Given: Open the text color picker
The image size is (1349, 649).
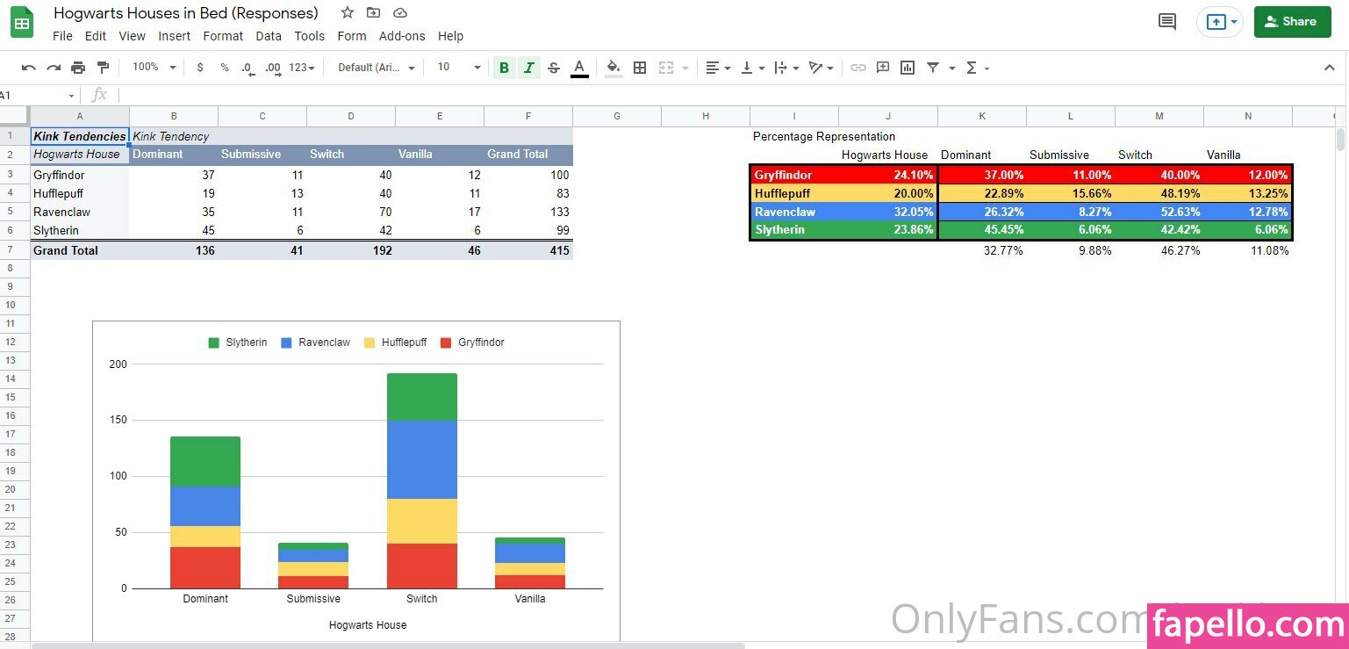Looking at the screenshot, I should pyautogui.click(x=579, y=68).
